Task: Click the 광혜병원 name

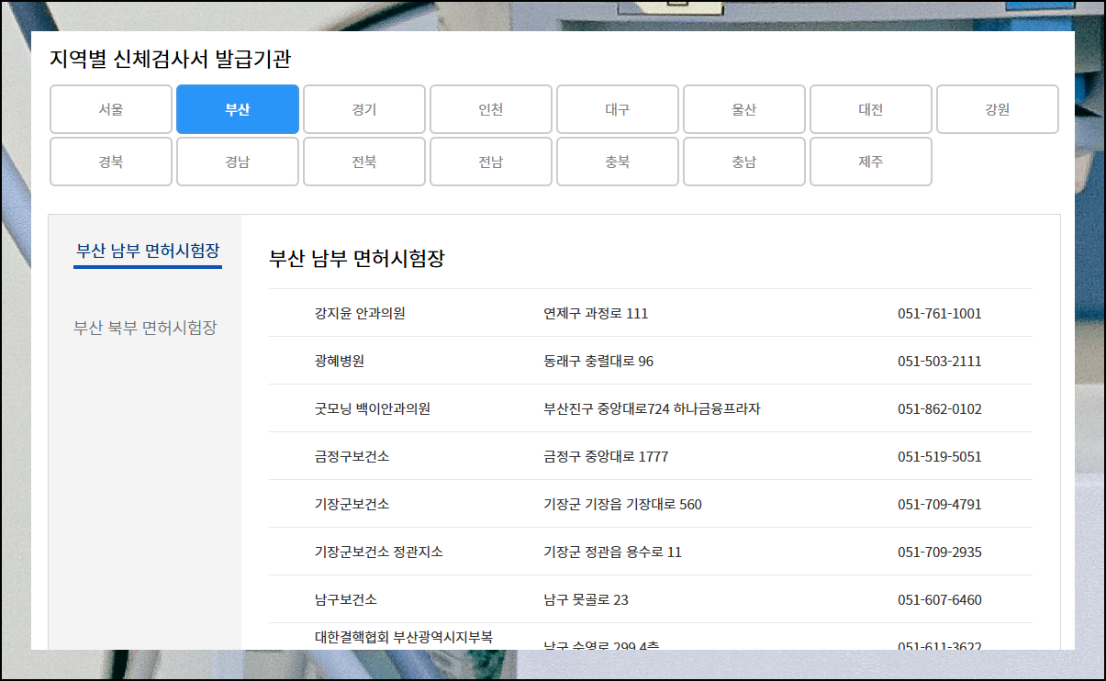Action: coord(339,361)
